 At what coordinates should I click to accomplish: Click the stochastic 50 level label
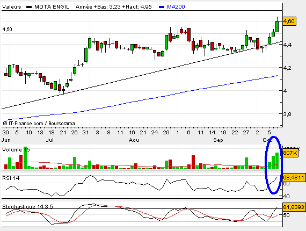click(286, 215)
